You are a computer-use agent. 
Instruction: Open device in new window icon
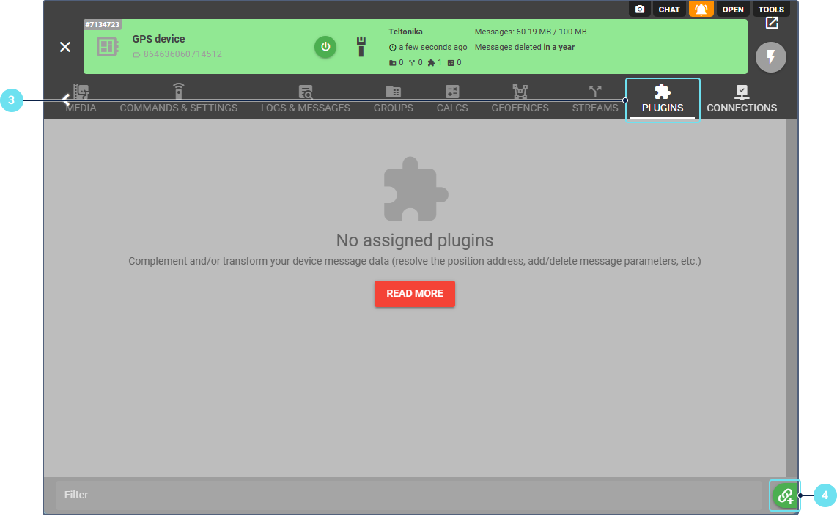click(772, 23)
